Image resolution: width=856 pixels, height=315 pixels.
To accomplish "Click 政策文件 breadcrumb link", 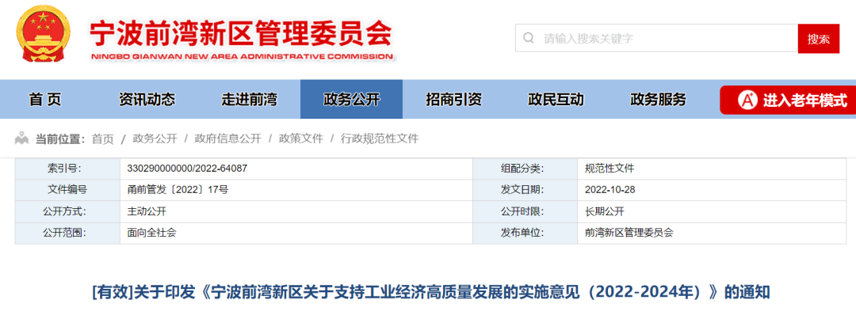I will click(x=301, y=139).
